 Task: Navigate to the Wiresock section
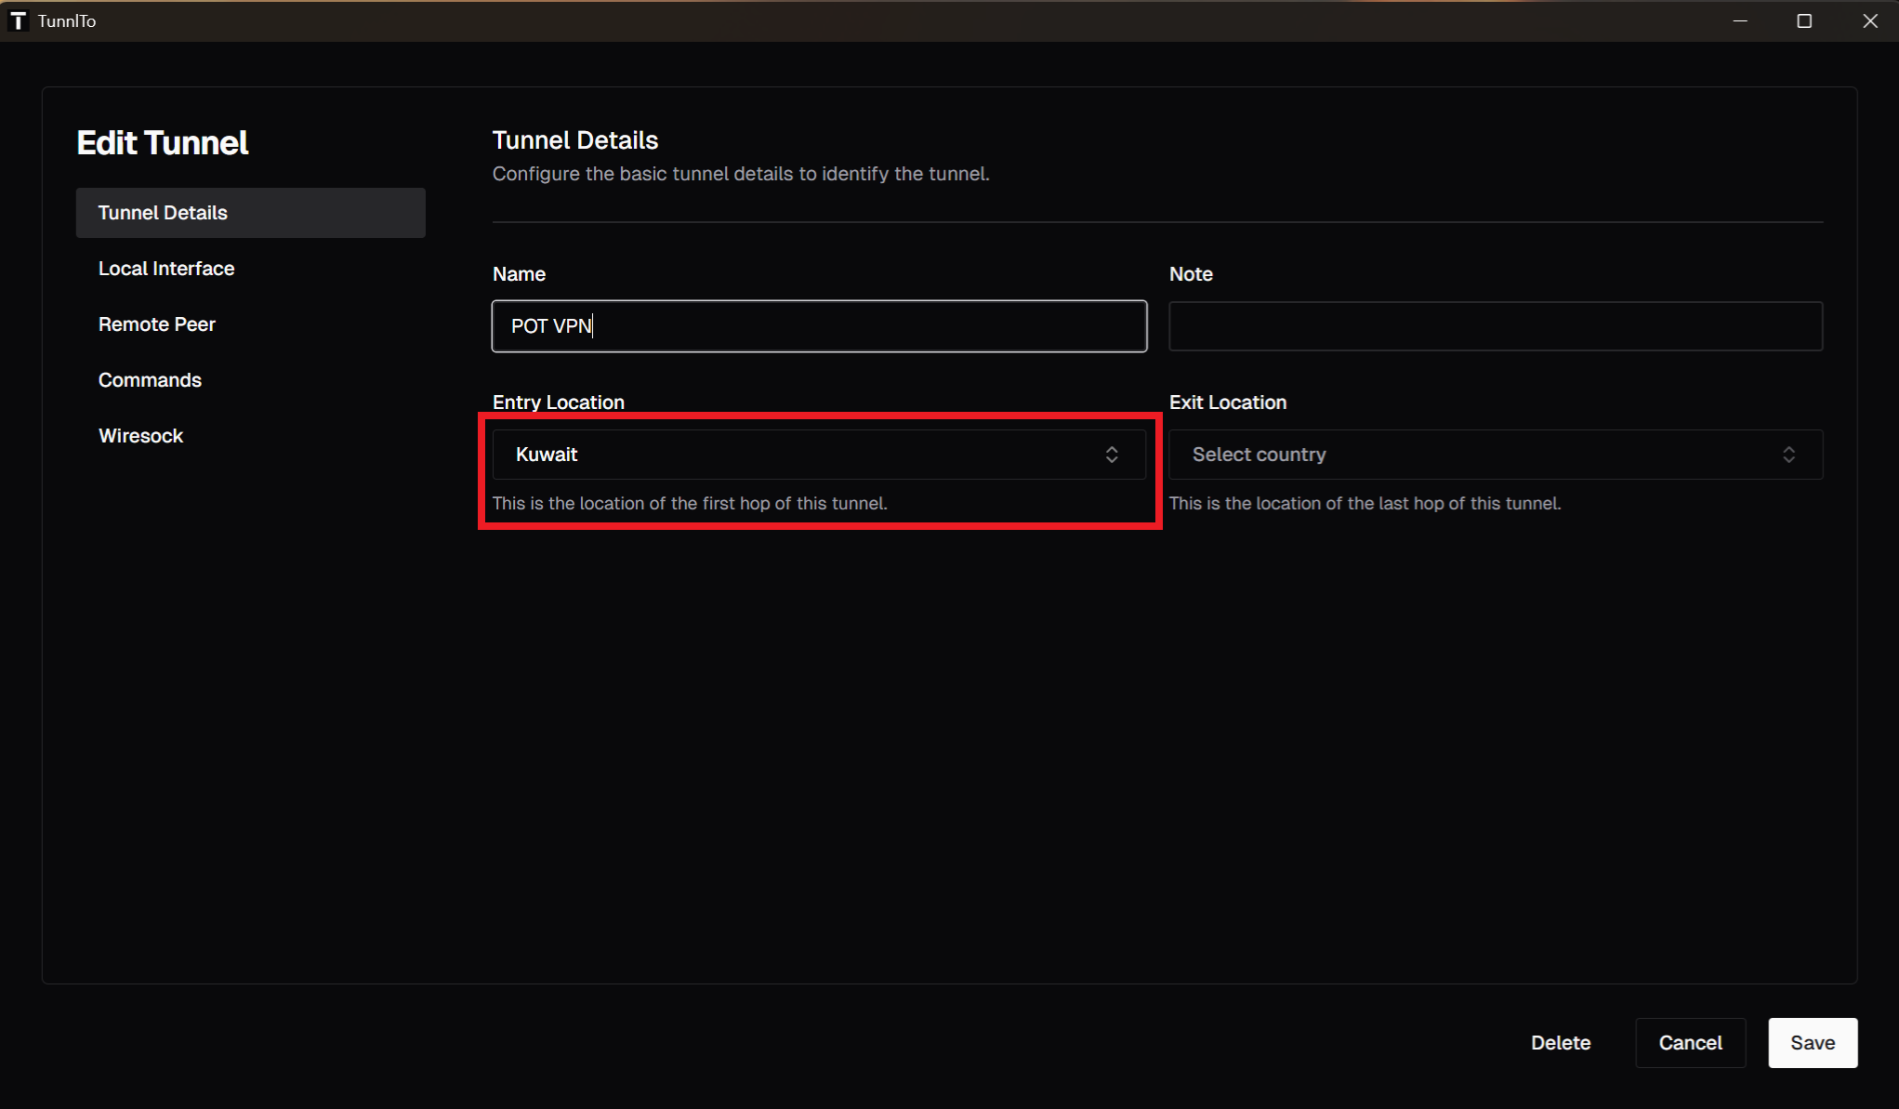pos(140,436)
